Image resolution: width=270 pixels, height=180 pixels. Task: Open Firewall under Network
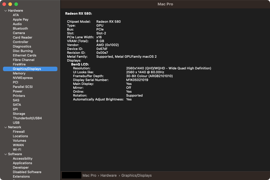pyautogui.click(x=19, y=132)
